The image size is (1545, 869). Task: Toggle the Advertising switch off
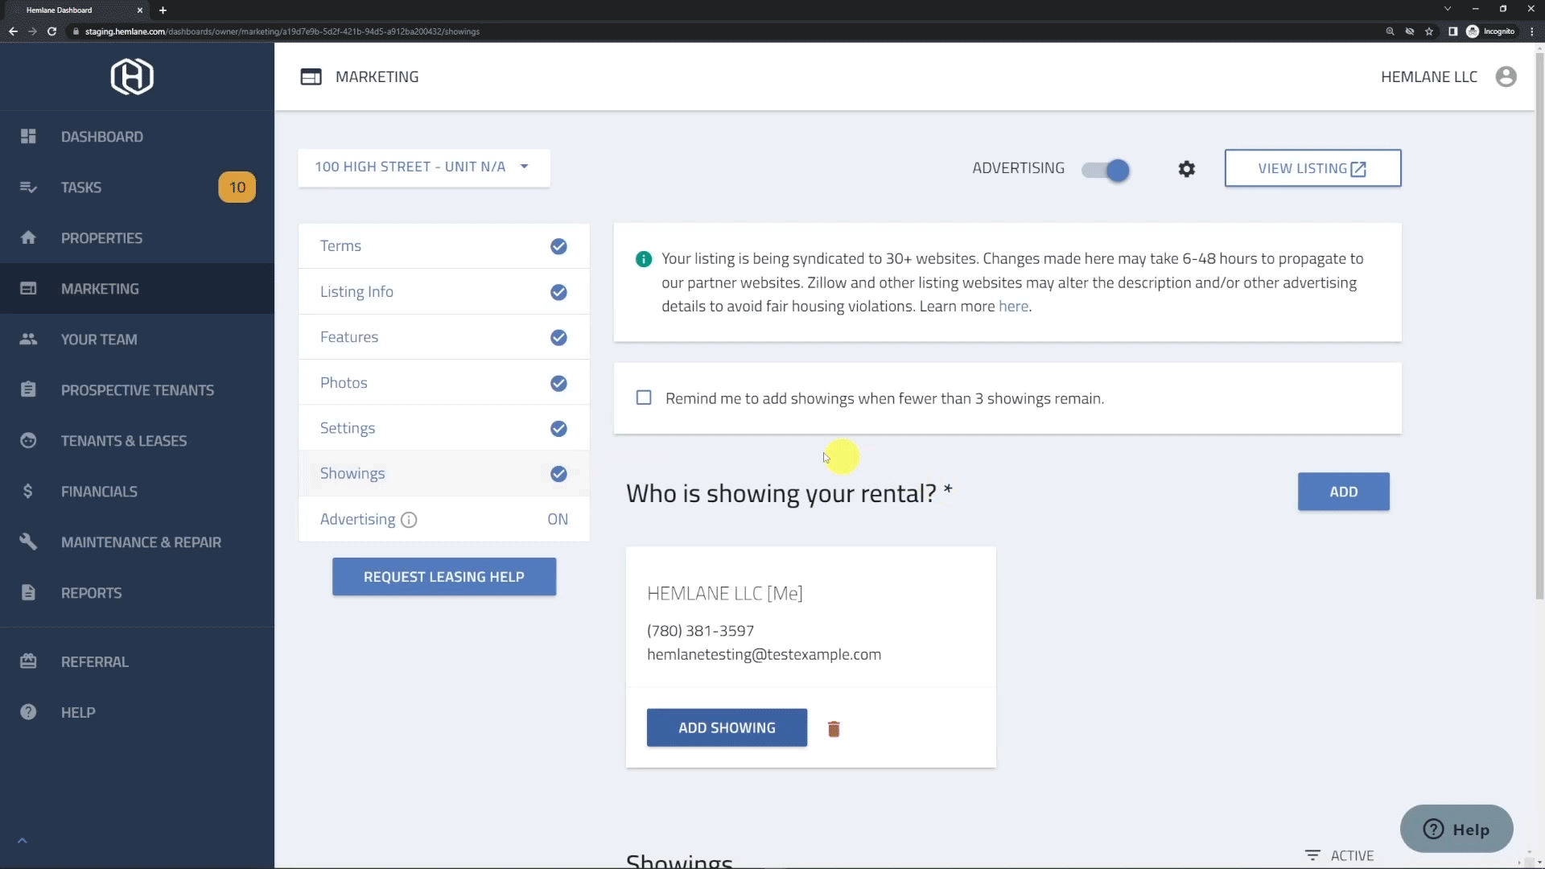tap(1106, 170)
